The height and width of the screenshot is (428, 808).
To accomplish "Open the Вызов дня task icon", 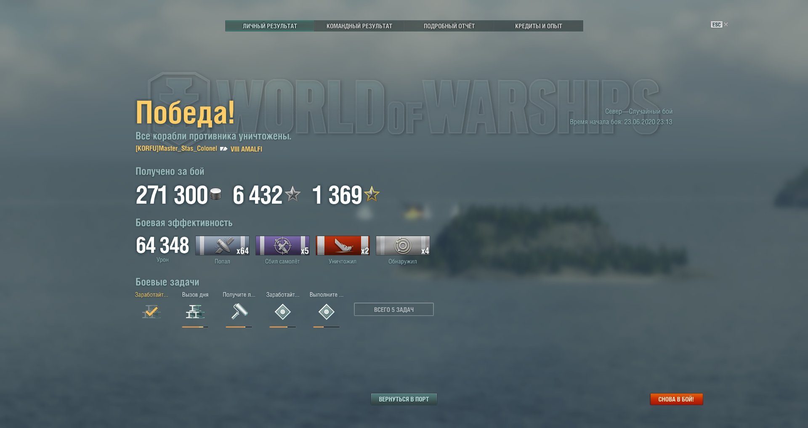I will [x=195, y=312].
